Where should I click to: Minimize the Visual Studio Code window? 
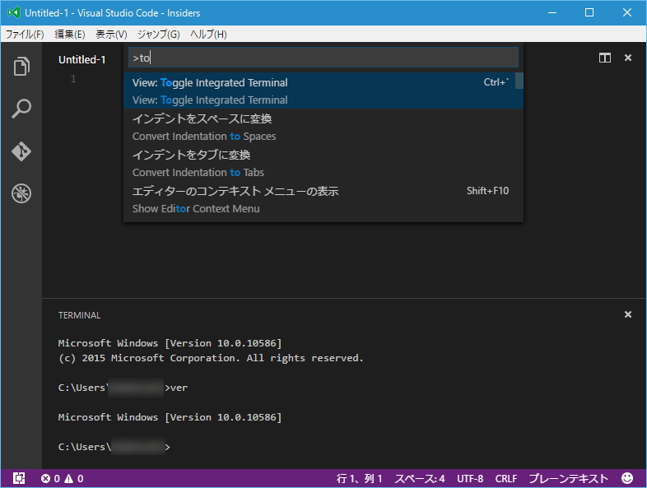pos(552,13)
